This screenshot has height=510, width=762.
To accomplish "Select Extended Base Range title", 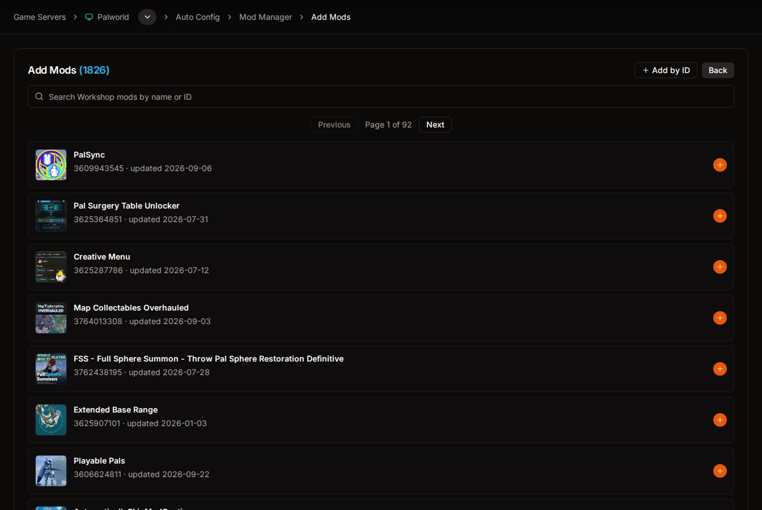I will pos(116,410).
